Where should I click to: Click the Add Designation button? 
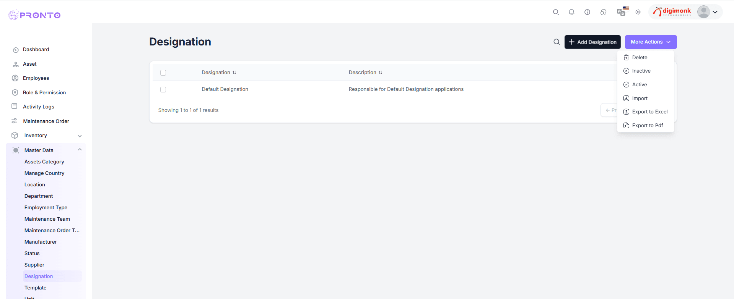(x=592, y=42)
